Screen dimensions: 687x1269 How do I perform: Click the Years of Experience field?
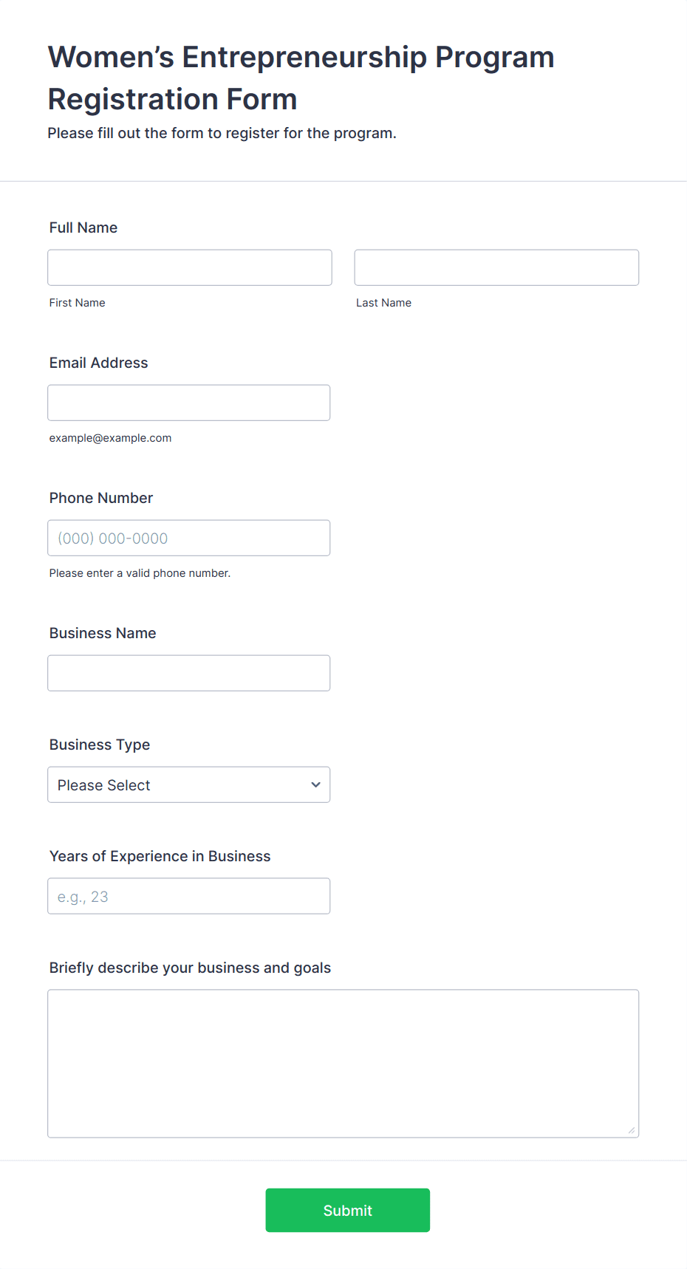click(x=189, y=896)
